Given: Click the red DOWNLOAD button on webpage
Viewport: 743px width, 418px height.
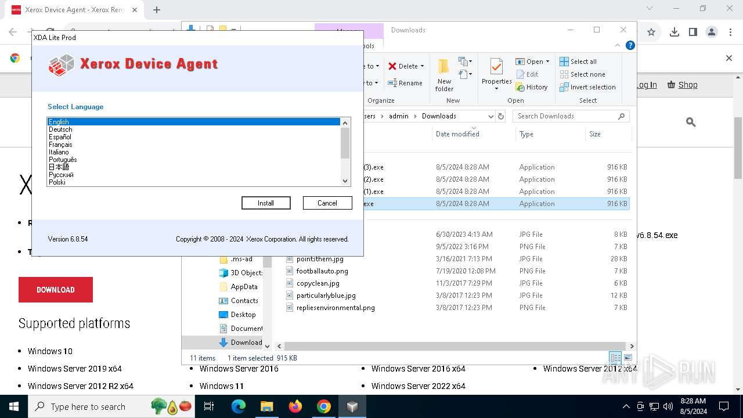Looking at the screenshot, I should click(x=56, y=290).
